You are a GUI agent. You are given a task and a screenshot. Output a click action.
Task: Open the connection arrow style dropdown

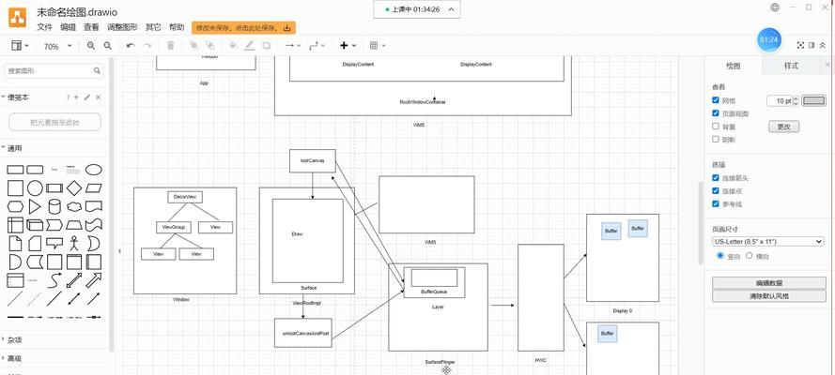[293, 46]
